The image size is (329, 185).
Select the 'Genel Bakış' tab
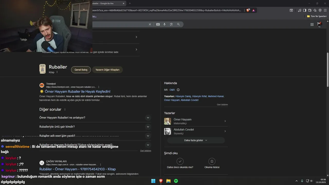click(x=81, y=70)
